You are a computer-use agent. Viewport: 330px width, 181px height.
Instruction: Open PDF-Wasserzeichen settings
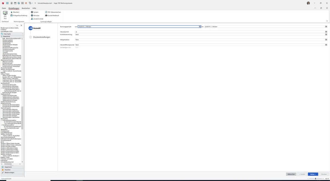point(53,12)
